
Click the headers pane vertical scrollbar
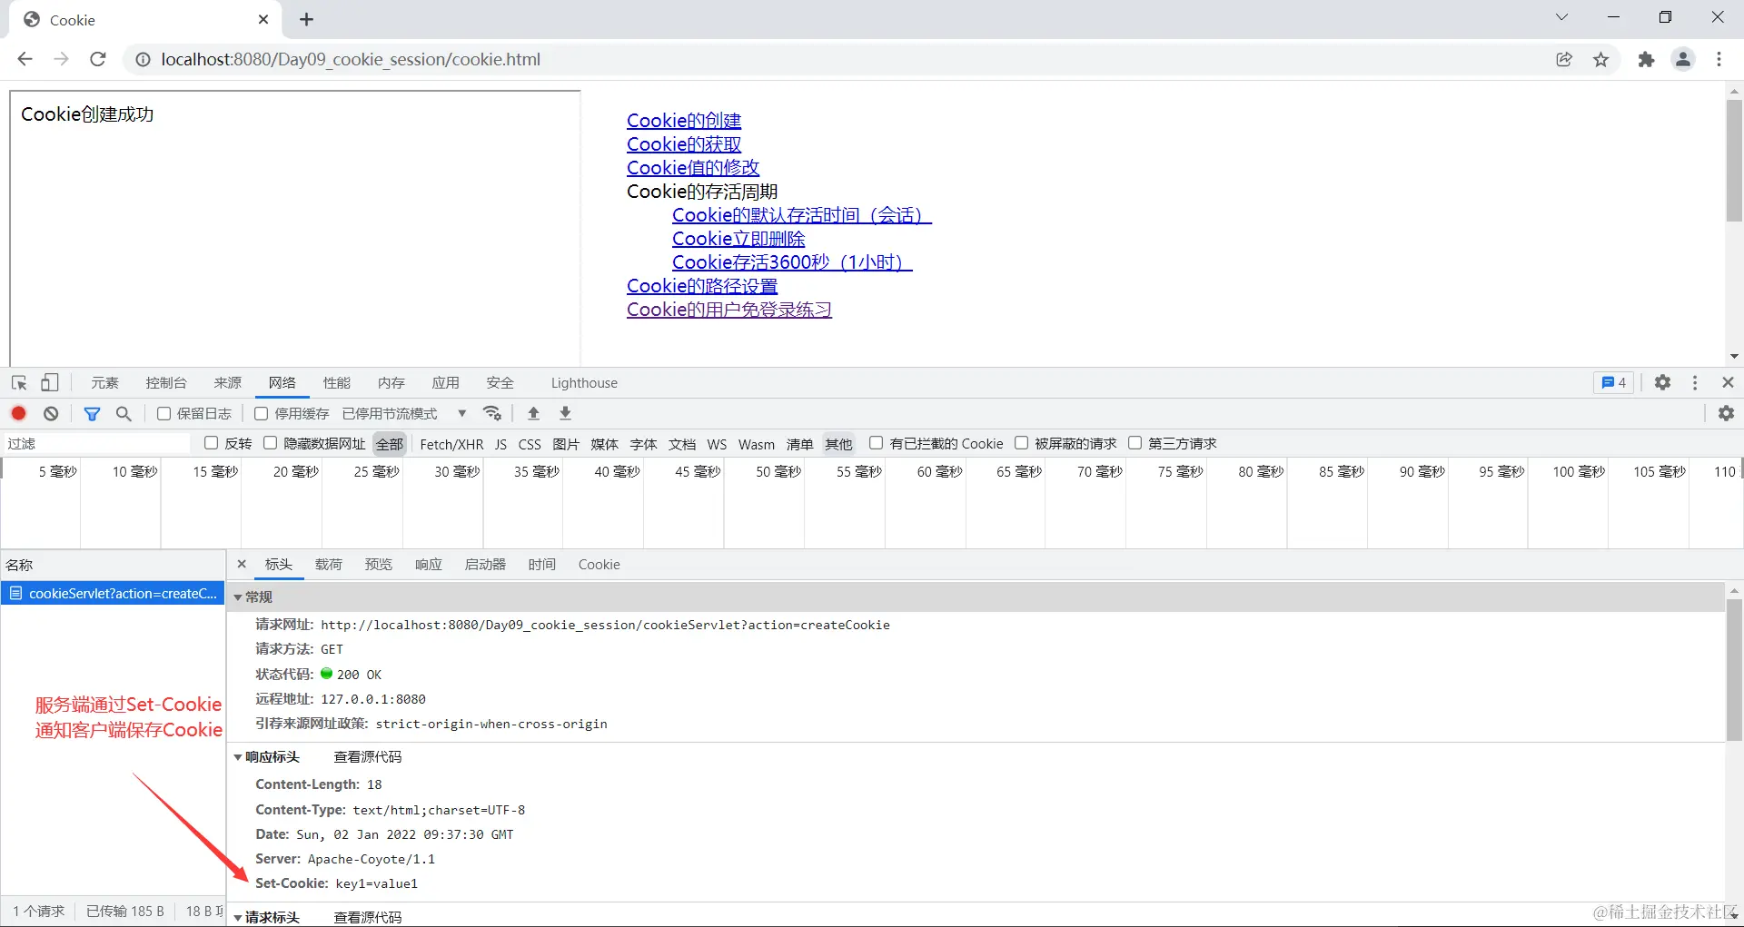pyautogui.click(x=1734, y=670)
